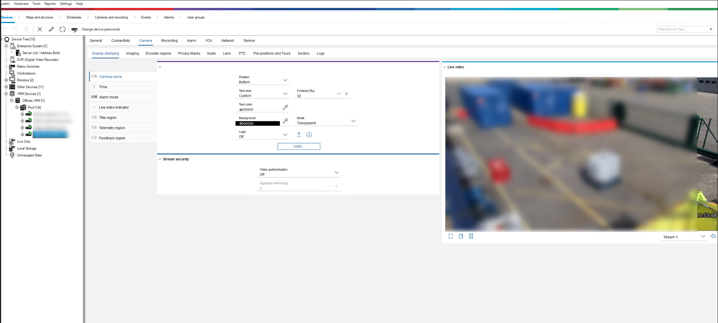Click the logo info icon
This screenshot has width=718, height=323.
click(309, 135)
